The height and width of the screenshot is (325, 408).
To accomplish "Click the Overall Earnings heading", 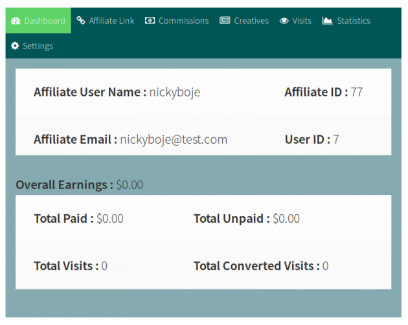I will pyautogui.click(x=65, y=185).
